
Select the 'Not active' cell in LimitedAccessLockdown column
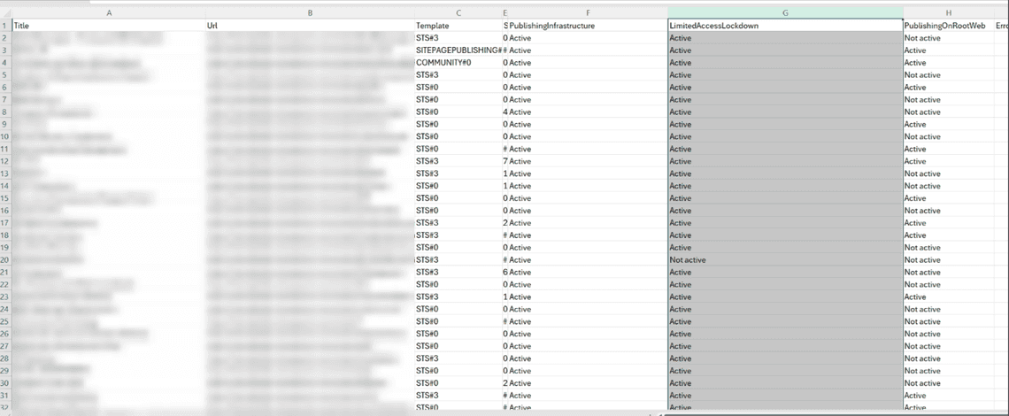(785, 259)
